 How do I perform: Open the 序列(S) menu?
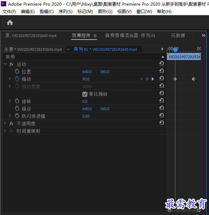coord(65,12)
